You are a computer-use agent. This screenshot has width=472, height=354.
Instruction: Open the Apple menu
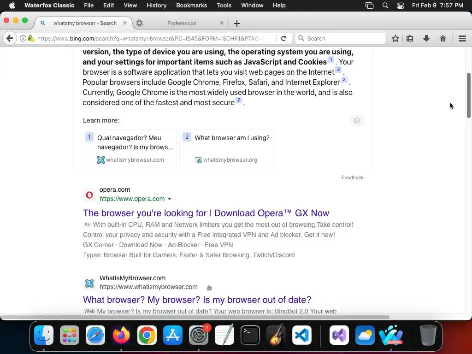click(12, 6)
